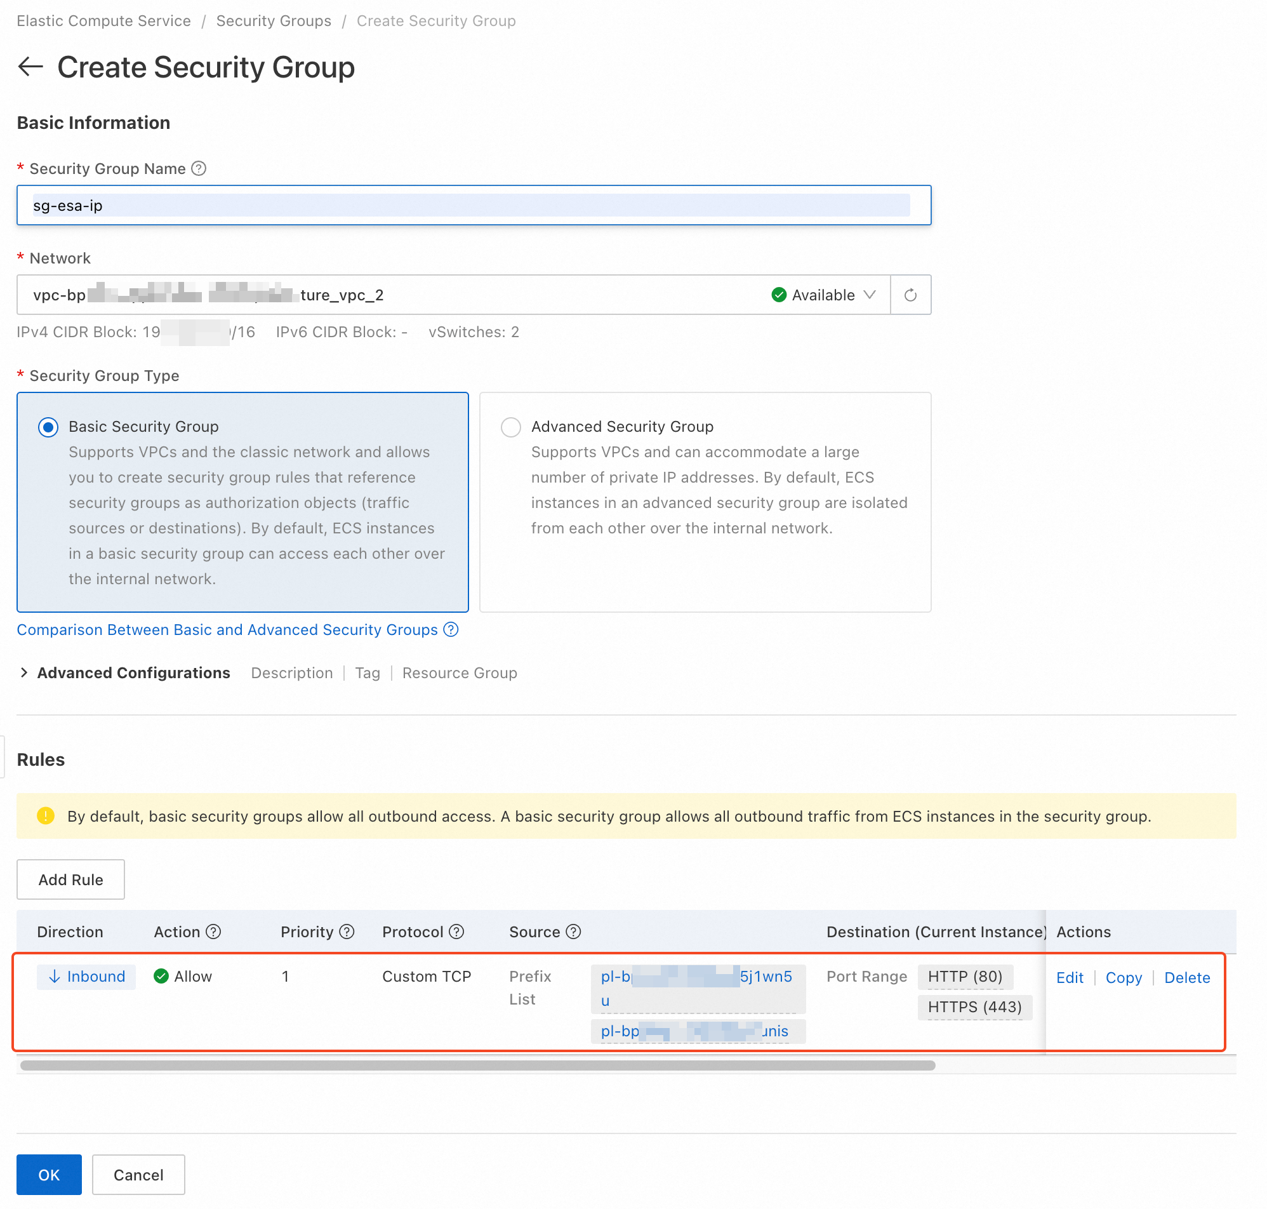
Task: Click the rules table horizontal scrollbar
Action: [477, 1066]
